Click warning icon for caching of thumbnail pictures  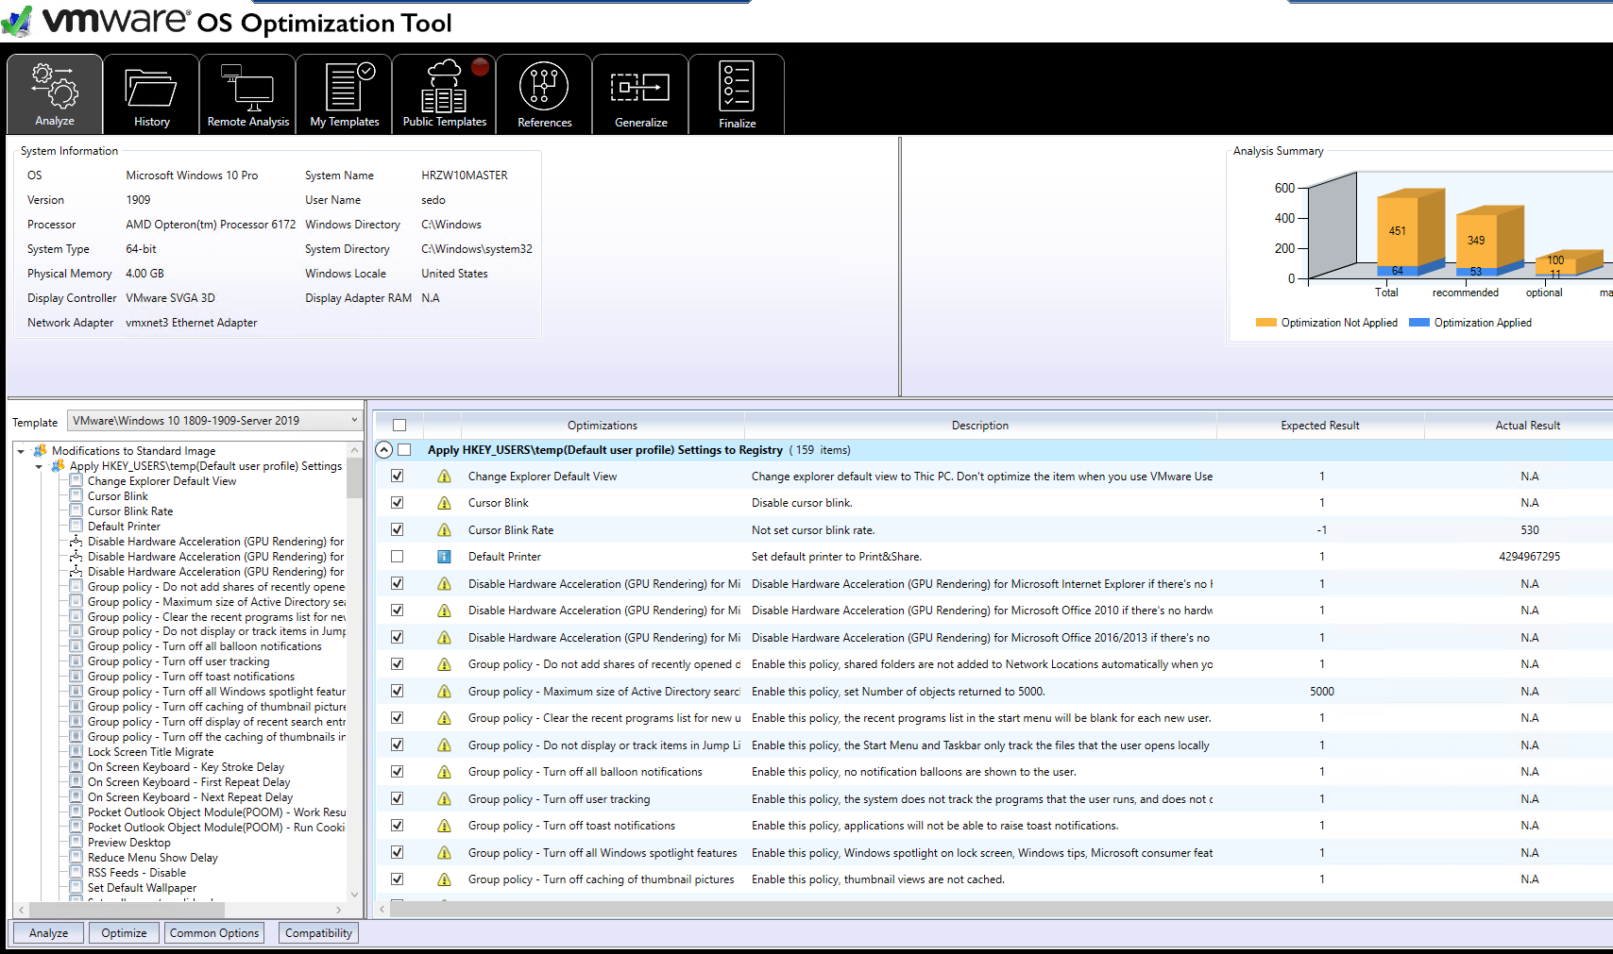(444, 879)
